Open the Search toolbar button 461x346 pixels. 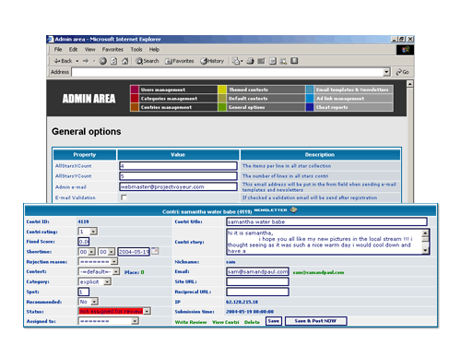click(x=148, y=61)
